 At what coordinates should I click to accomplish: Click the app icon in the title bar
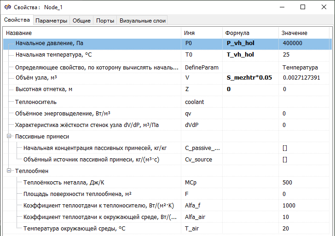7,7
